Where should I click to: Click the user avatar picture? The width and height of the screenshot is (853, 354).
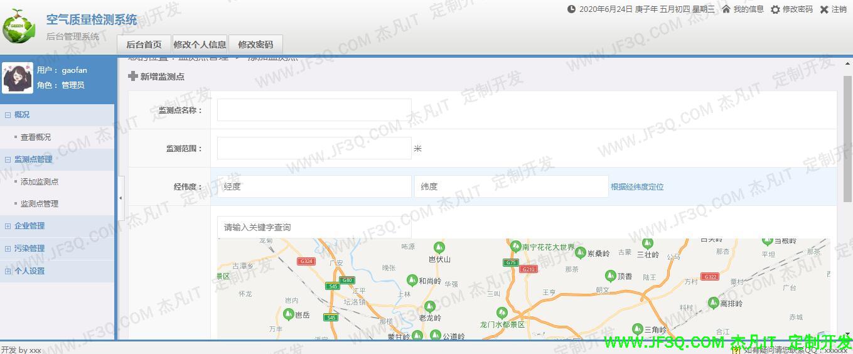(x=18, y=78)
